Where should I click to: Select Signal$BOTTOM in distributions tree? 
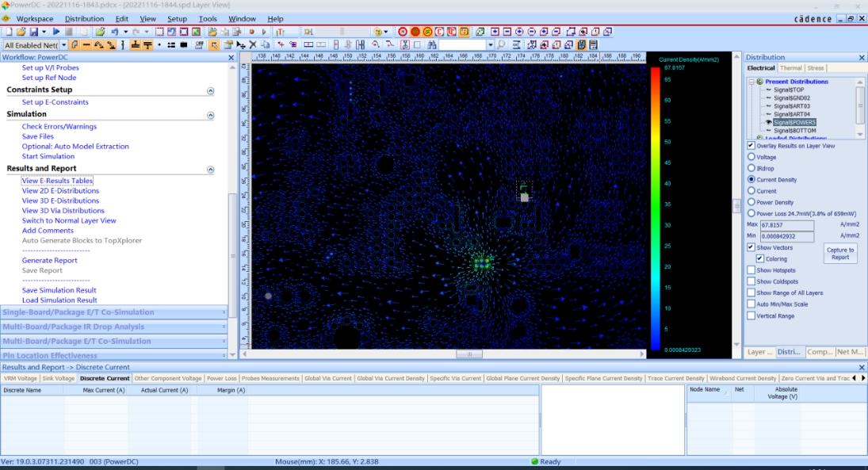[x=794, y=131]
